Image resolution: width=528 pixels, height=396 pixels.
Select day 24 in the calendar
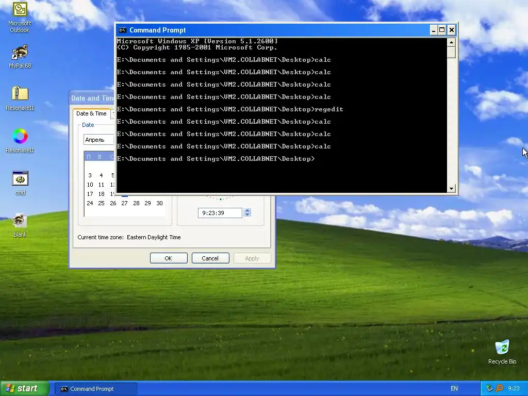coord(90,203)
